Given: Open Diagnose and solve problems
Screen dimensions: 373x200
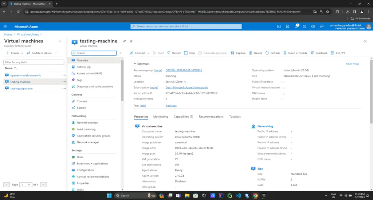Looking at the screenshot, I should pyautogui.click(x=95, y=86).
